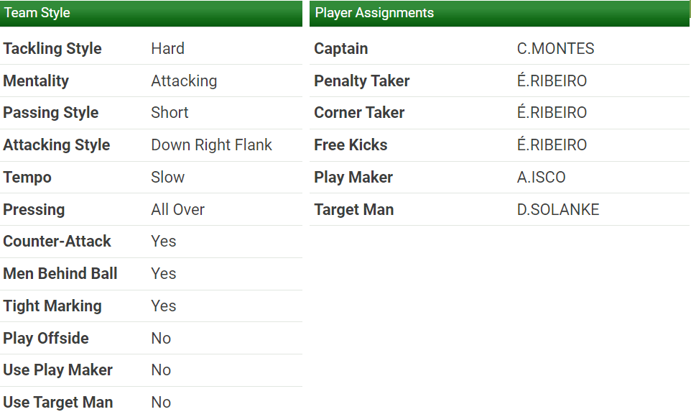Click the Down Right Flank attacking style

coord(211,145)
